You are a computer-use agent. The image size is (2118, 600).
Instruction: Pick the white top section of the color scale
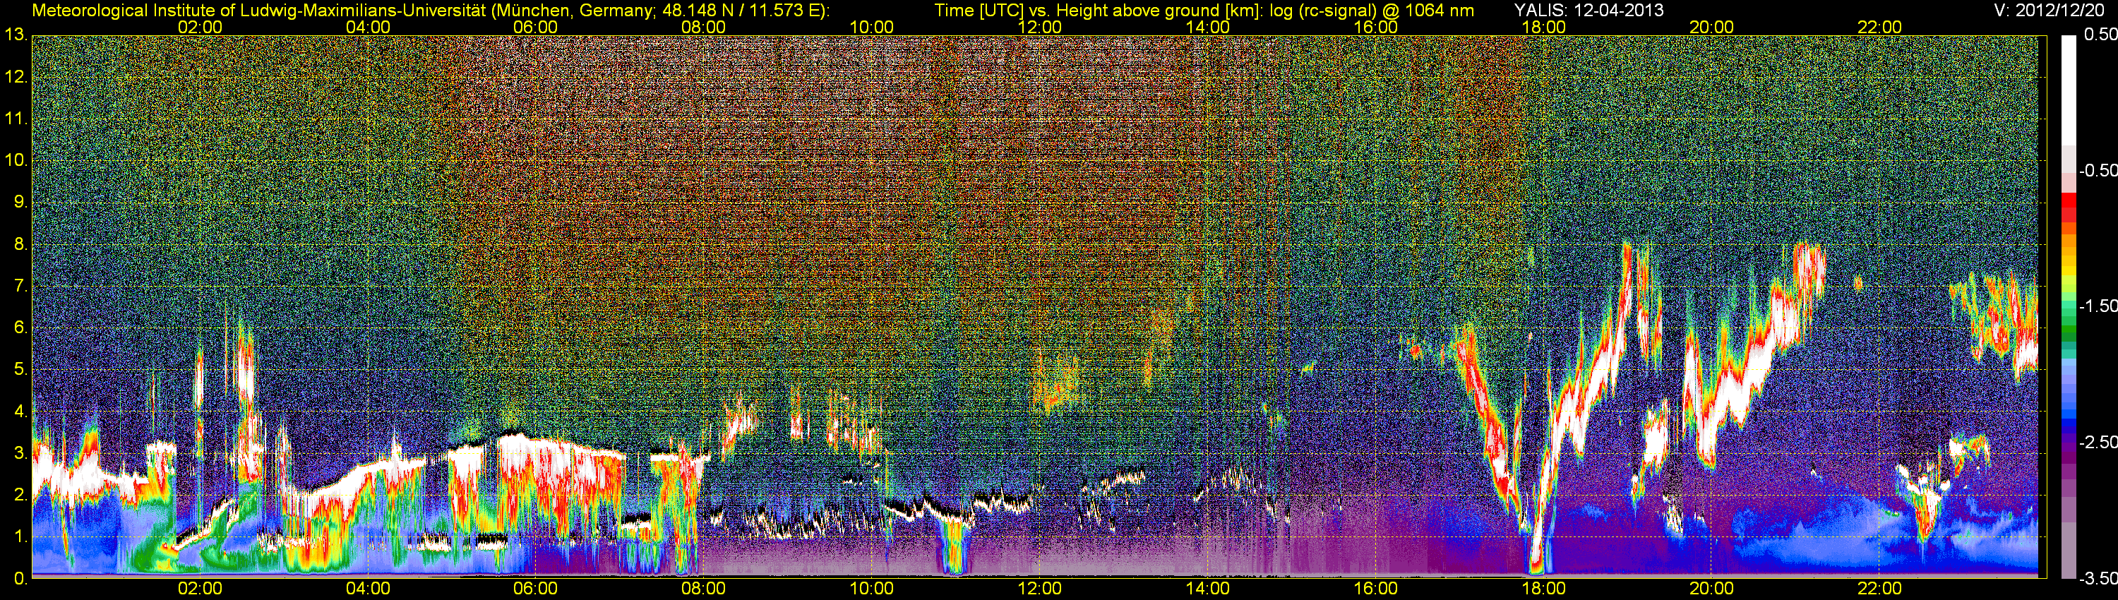(x=2069, y=90)
